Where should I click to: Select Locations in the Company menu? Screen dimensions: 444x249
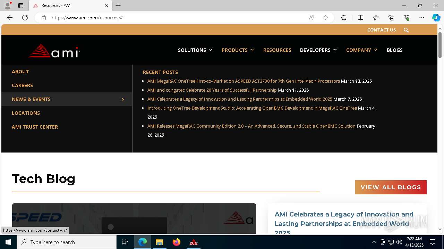pos(26,113)
